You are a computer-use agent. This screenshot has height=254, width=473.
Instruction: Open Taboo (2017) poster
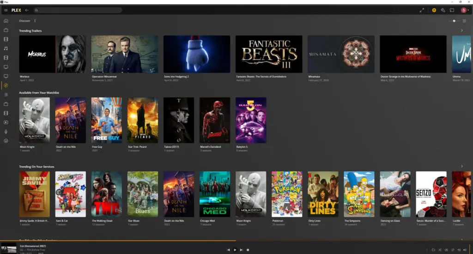point(179,120)
